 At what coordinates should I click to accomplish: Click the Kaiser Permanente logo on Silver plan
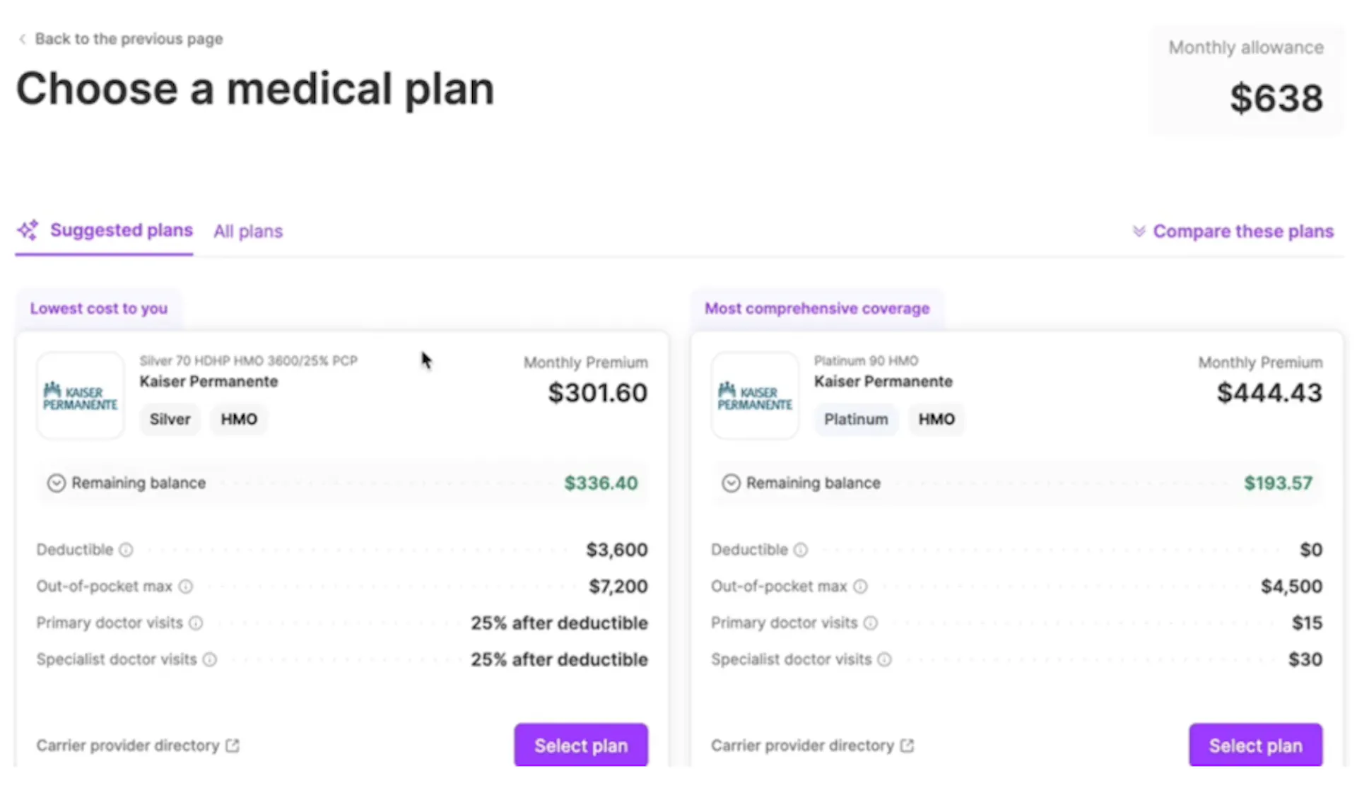pyautogui.click(x=79, y=394)
